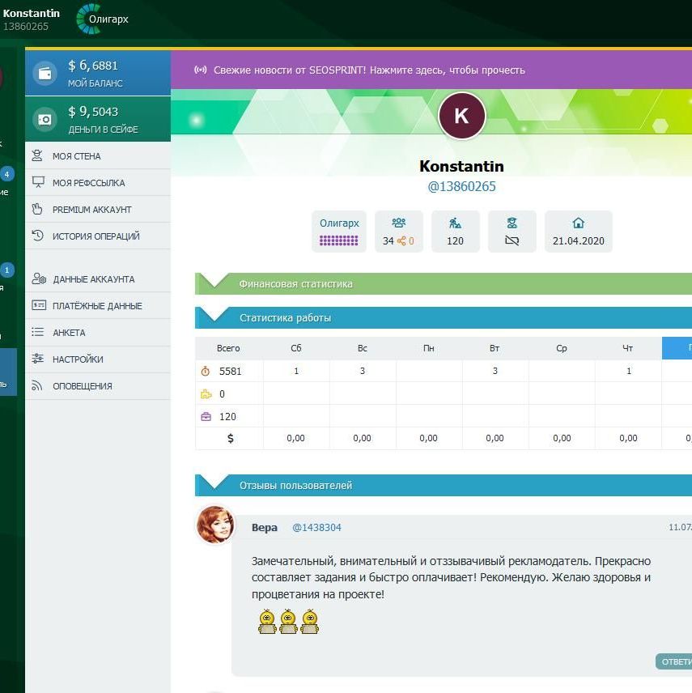Click the broadcast icon in the news banner
The image size is (692, 693).
[201, 70]
